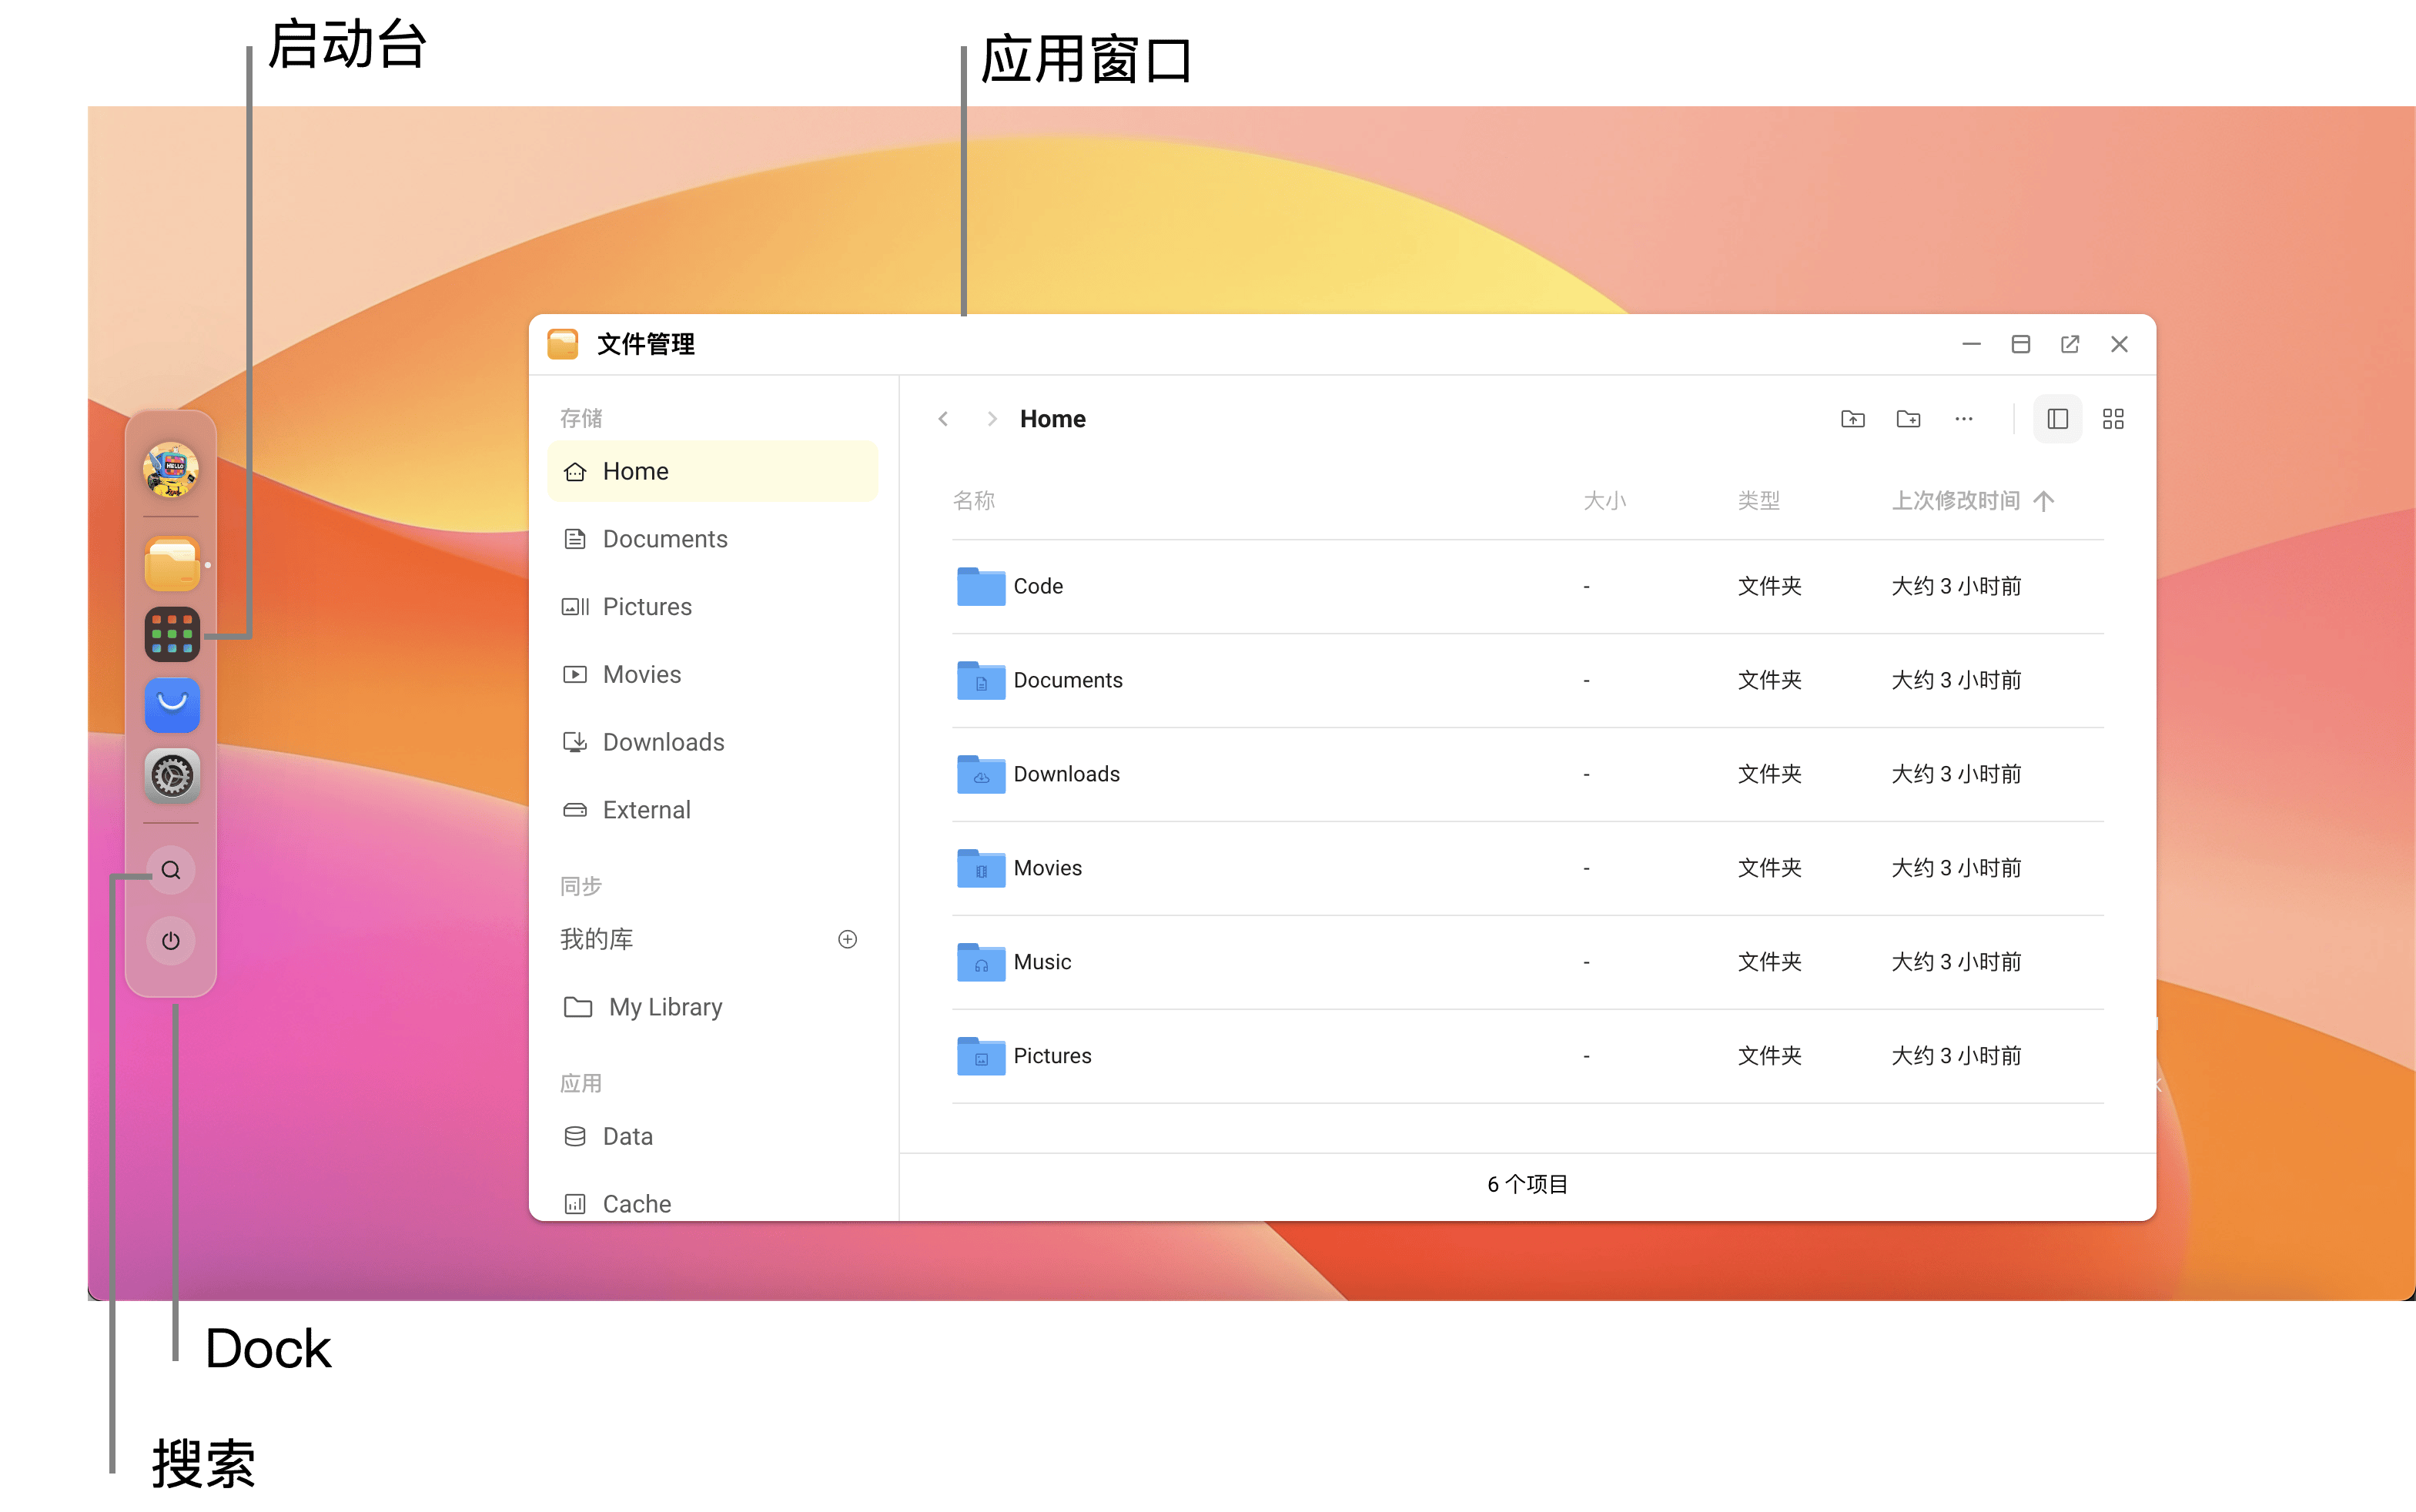Go back with left chevron

(943, 419)
